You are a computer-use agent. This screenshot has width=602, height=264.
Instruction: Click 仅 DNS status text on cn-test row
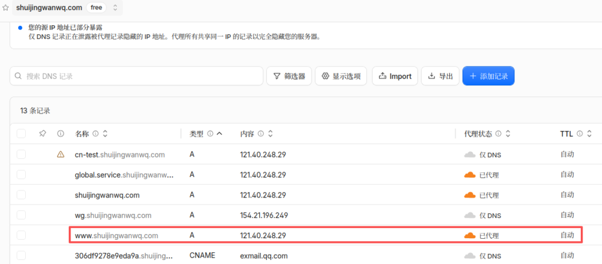tap(490, 155)
